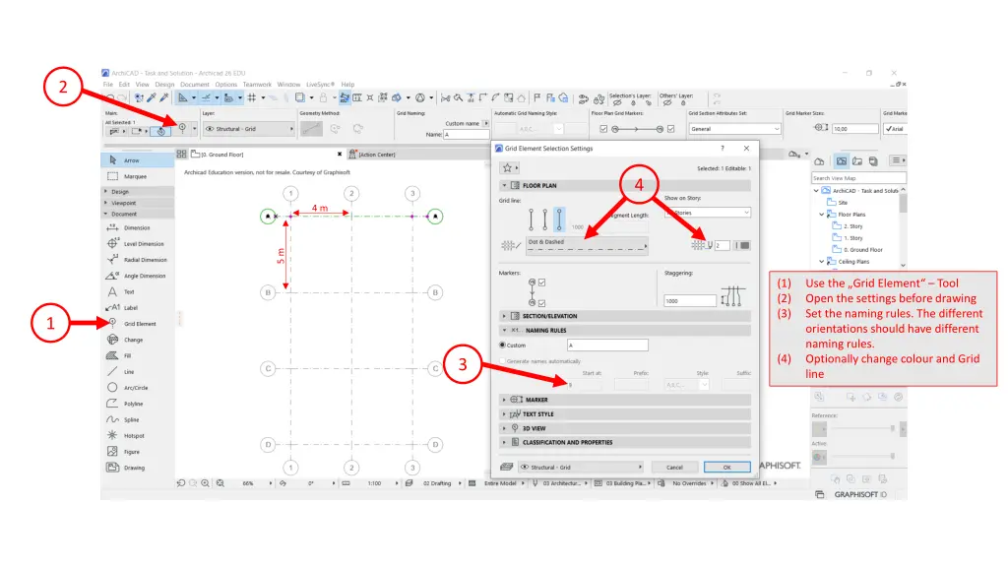This screenshot has height=567, width=1008.
Task: Click the staggering diagram icon
Action: 732,295
